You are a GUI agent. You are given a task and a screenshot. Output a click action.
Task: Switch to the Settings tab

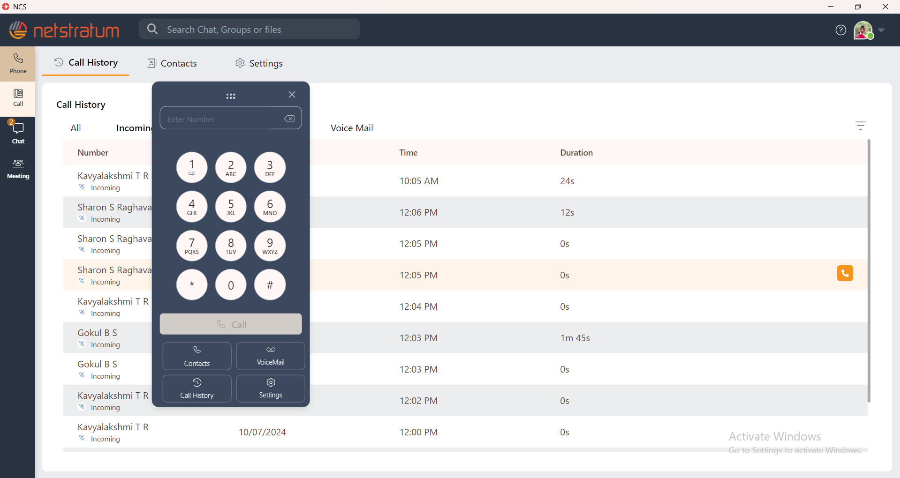(x=259, y=63)
